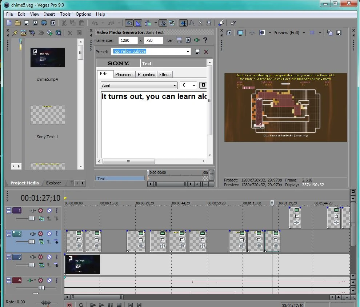Viewport: 360px width, 307px height.
Task: Mute video track 1
Action: click(x=49, y=211)
